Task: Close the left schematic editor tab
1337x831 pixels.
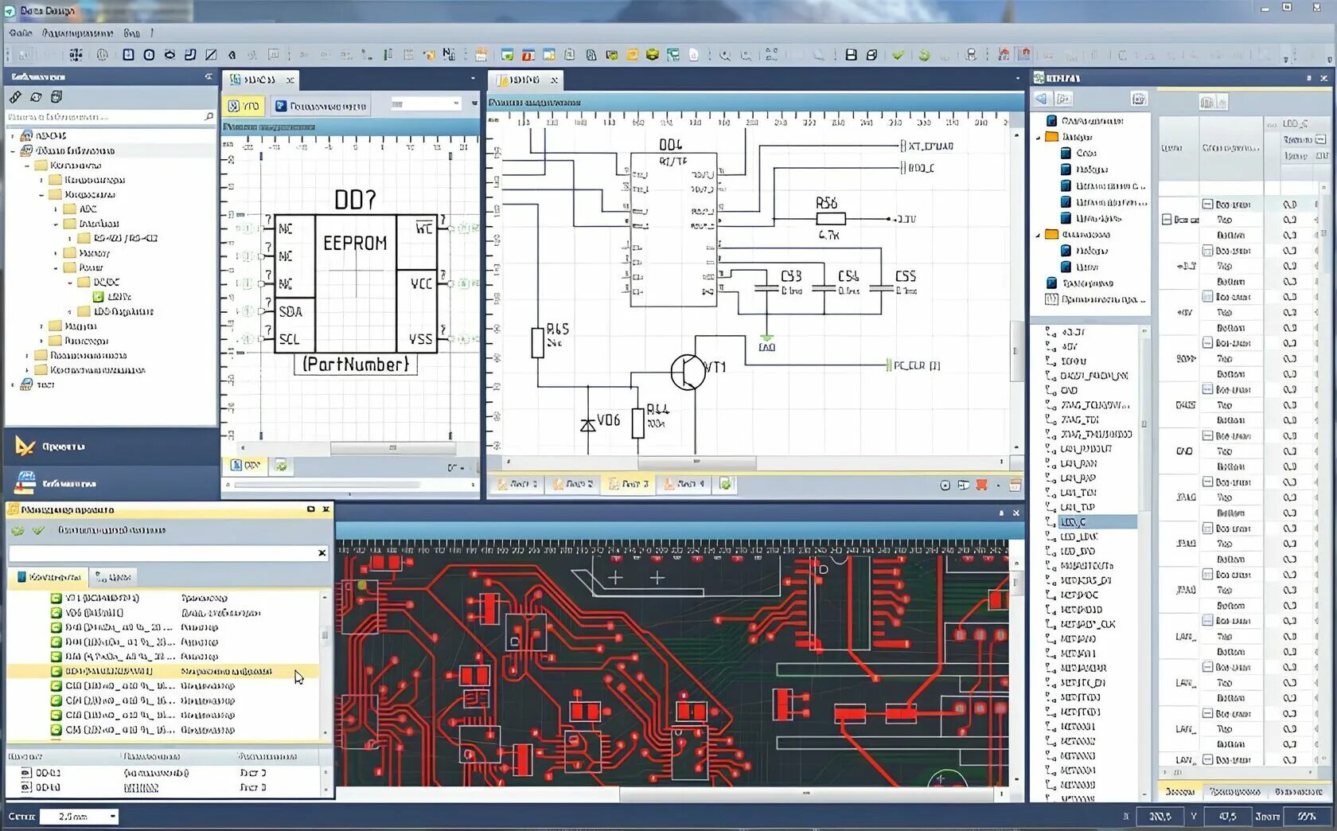Action: 290,80
